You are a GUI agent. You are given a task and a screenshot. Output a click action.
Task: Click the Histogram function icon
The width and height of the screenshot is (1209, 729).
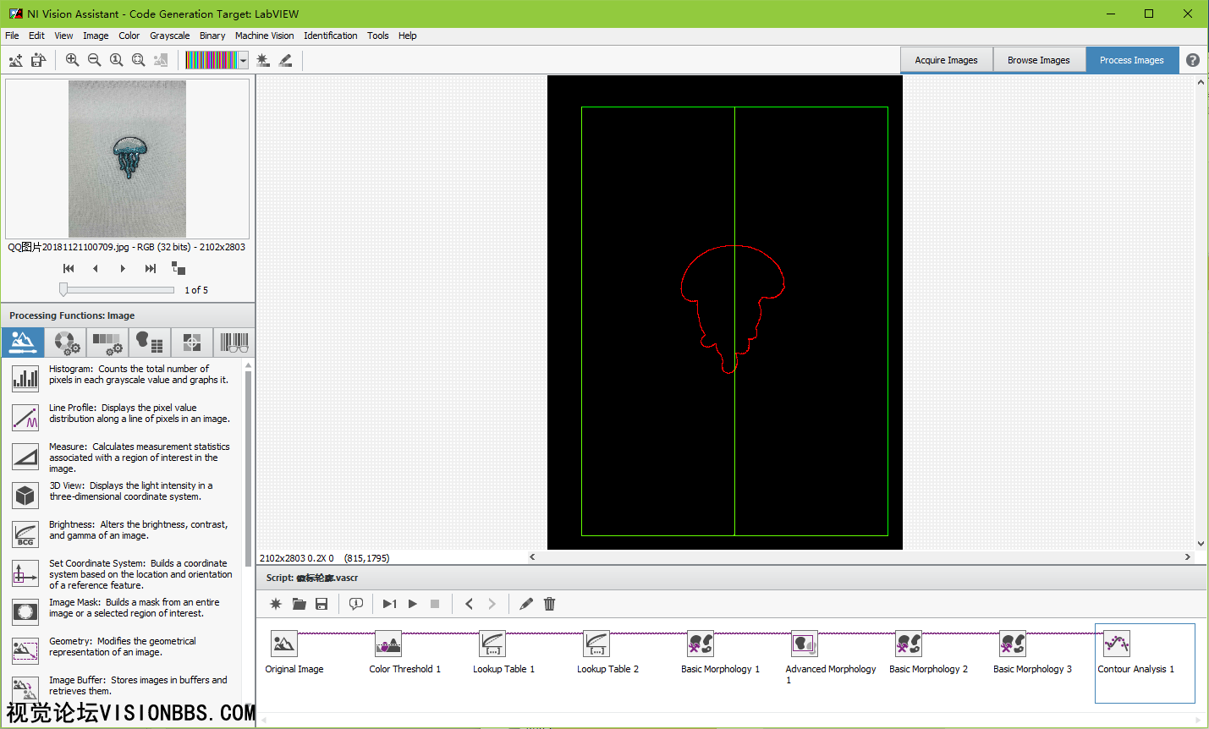pyautogui.click(x=25, y=377)
